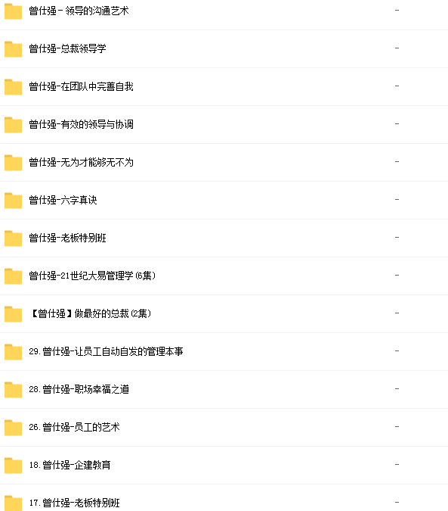Screen dimensions: 448x511
Task: Click folder icon beside 曾仕强-六字真诀
Action: click(x=13, y=201)
